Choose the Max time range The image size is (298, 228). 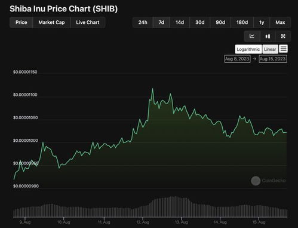(x=280, y=22)
